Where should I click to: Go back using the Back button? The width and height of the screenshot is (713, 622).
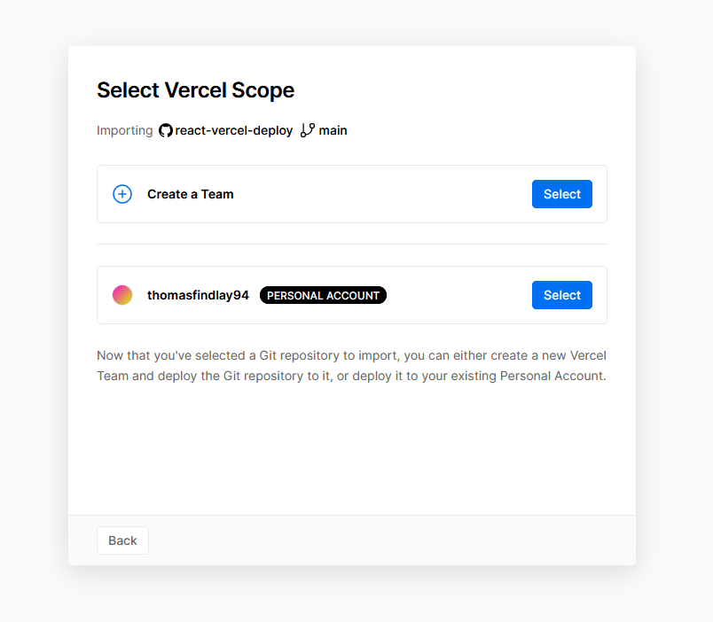[x=122, y=540]
